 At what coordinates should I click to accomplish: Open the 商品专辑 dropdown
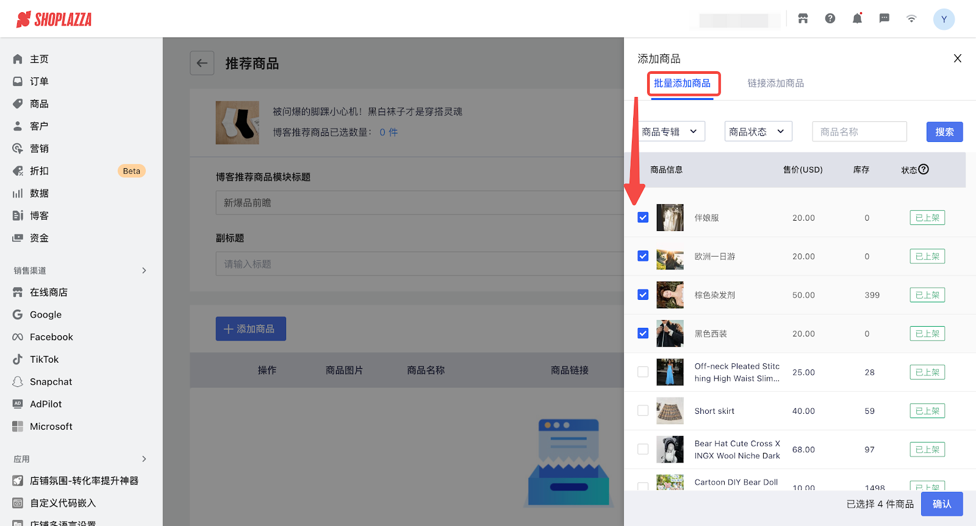[x=669, y=132]
